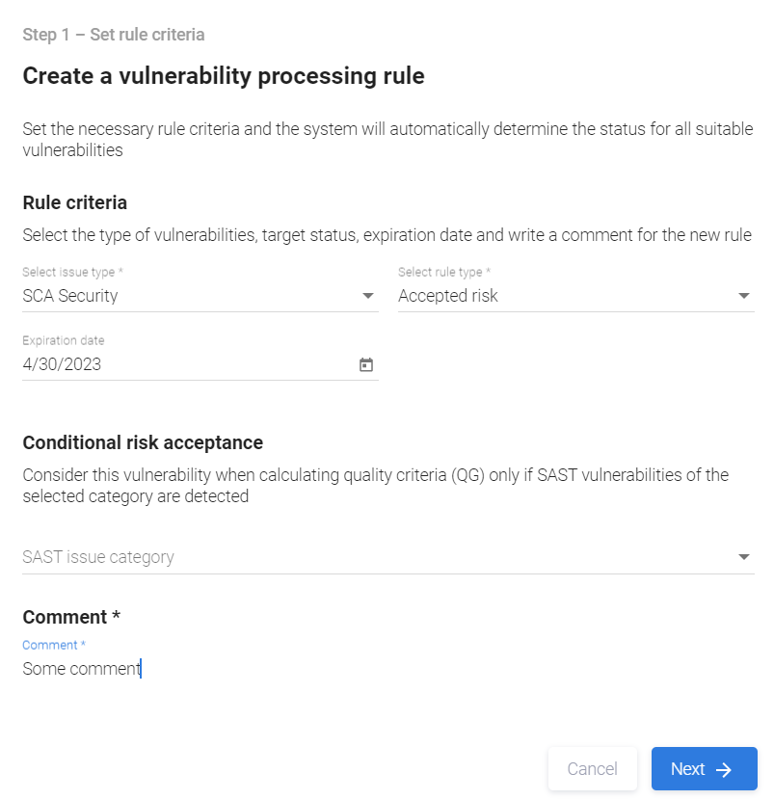Click the 'Select rule type' label
774x800 pixels.
[x=444, y=273]
